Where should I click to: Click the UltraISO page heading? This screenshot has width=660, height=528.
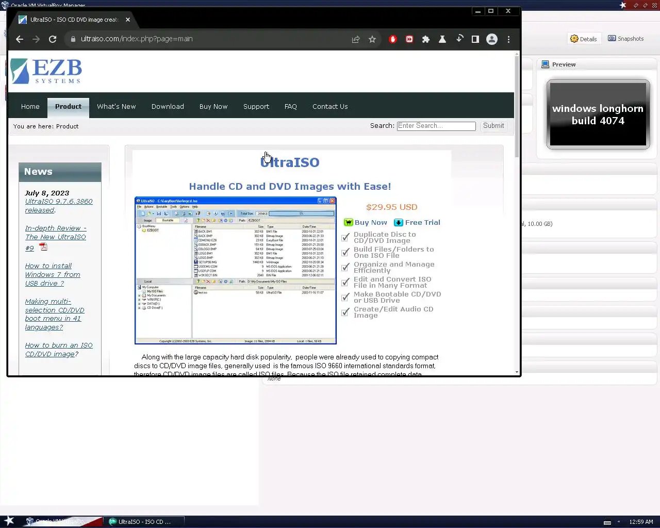tap(290, 162)
